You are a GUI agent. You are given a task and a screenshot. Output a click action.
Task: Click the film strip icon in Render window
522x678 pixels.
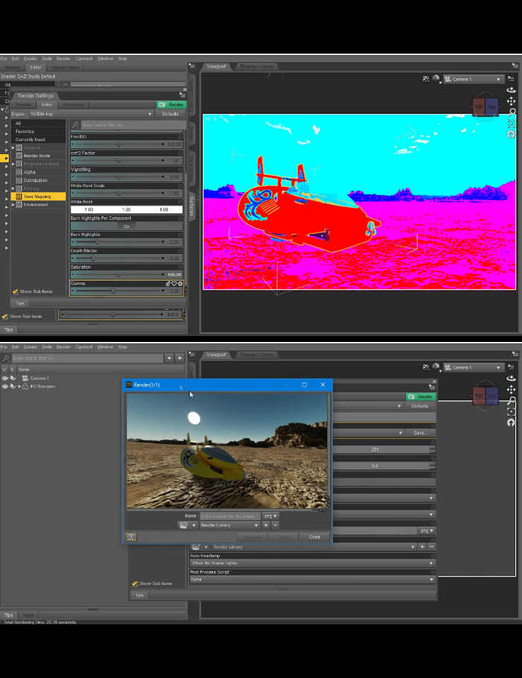tap(130, 537)
